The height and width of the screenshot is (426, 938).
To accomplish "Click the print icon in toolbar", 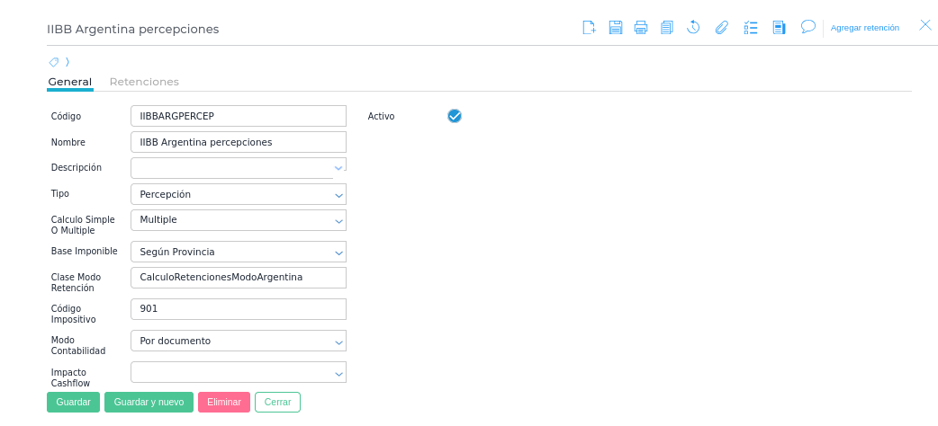I will pos(641,27).
